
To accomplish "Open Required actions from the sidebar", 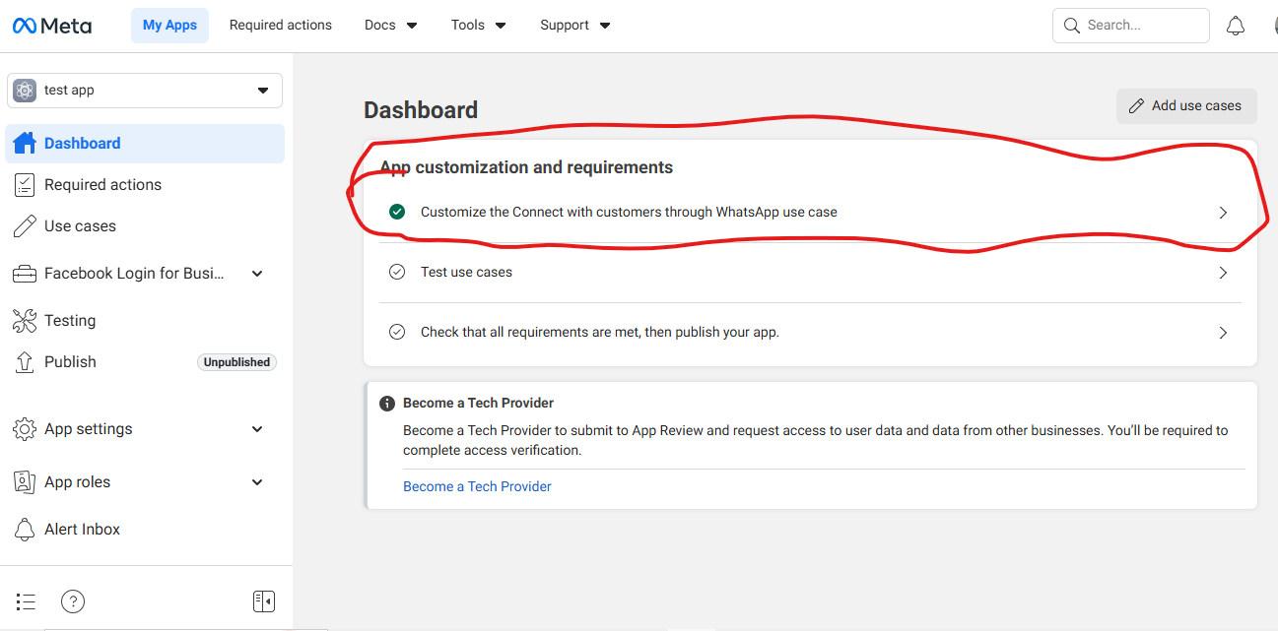I will [102, 184].
